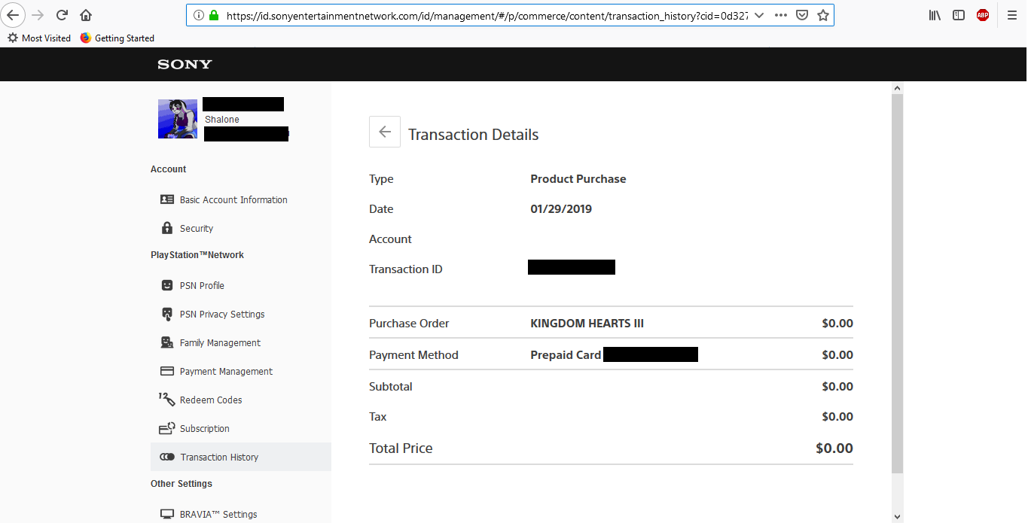
Task: Open Basic Account Information
Action: [x=233, y=200]
